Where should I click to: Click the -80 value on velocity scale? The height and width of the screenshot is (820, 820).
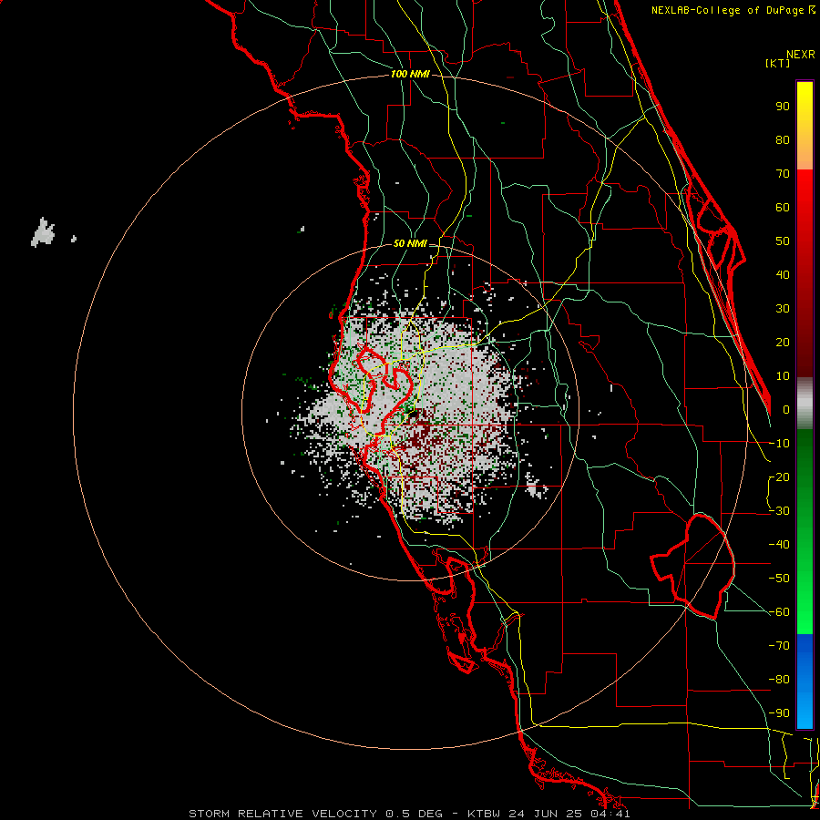[x=779, y=680]
